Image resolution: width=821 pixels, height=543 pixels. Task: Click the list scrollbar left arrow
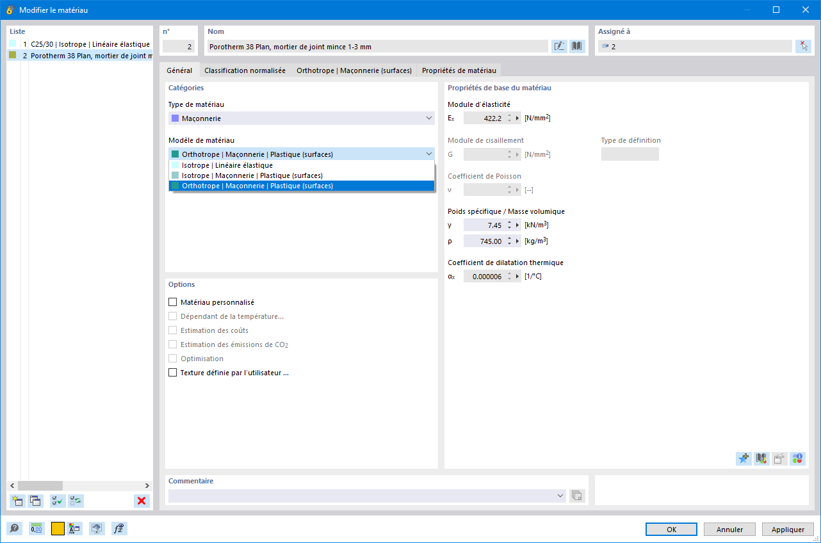[12, 485]
